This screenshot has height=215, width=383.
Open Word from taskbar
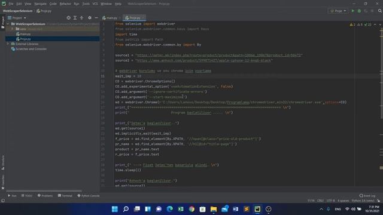(x=235, y=209)
